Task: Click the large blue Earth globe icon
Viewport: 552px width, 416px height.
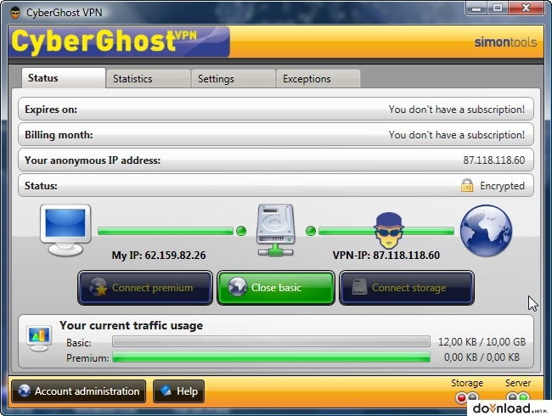Action: click(486, 231)
